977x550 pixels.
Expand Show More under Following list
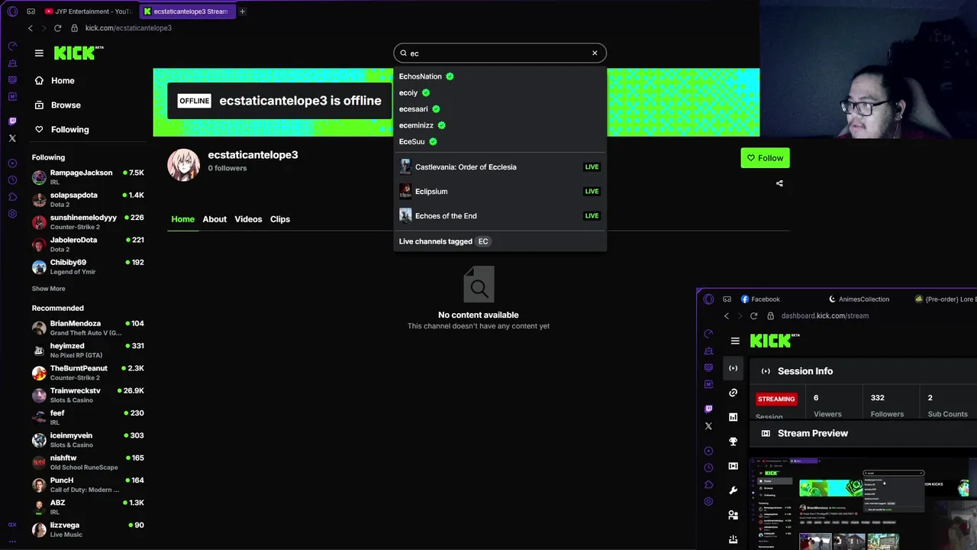click(48, 289)
